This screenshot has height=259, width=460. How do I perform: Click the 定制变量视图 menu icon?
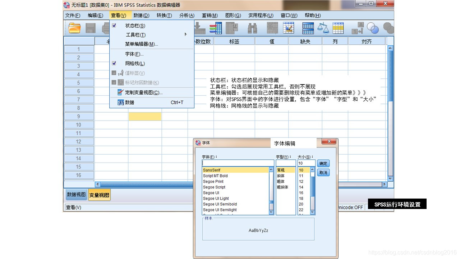pos(121,92)
